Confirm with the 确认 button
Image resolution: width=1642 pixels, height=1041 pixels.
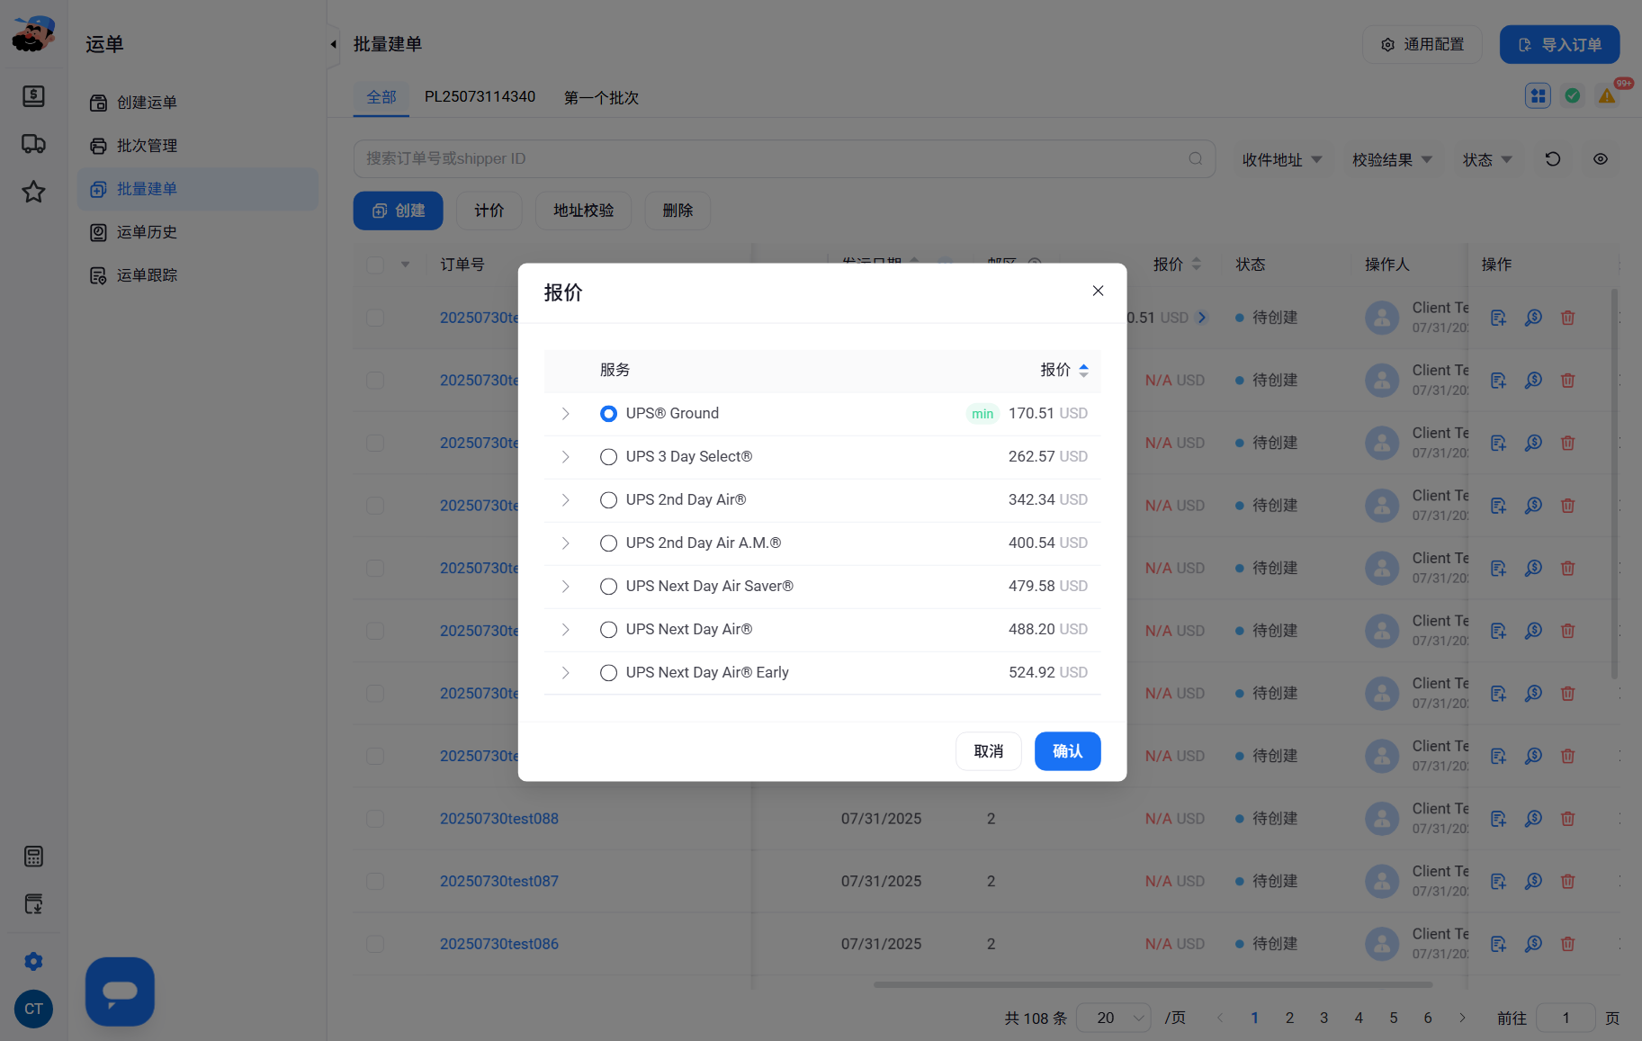[1067, 751]
